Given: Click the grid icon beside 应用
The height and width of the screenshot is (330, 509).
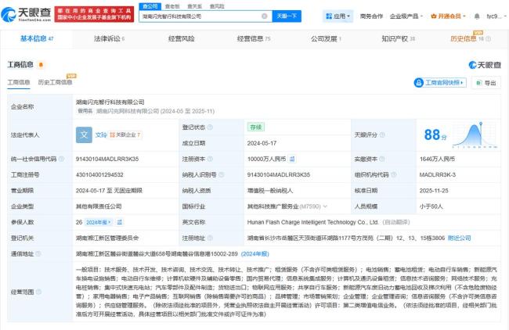Looking at the screenshot, I should (329, 16).
